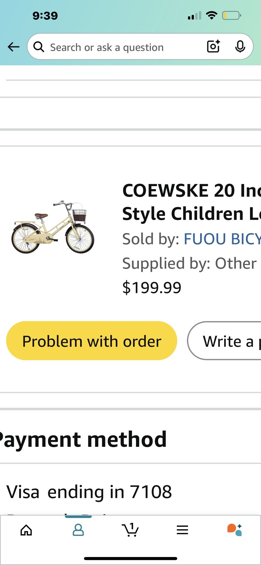
Task: Open the account profile icon
Action: click(78, 530)
